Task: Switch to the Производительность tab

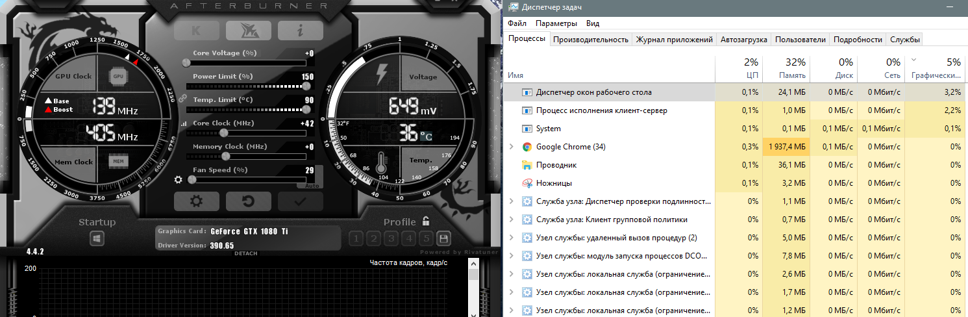Action: coord(591,40)
